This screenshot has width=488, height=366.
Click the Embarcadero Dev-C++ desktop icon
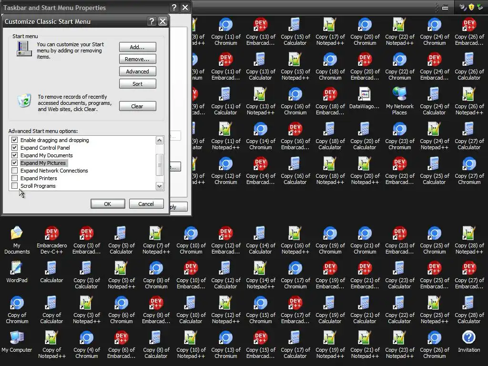[51, 240]
